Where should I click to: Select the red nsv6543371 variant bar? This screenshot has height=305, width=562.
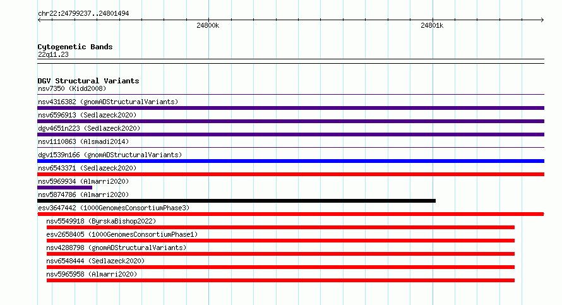pyautogui.click(x=290, y=174)
